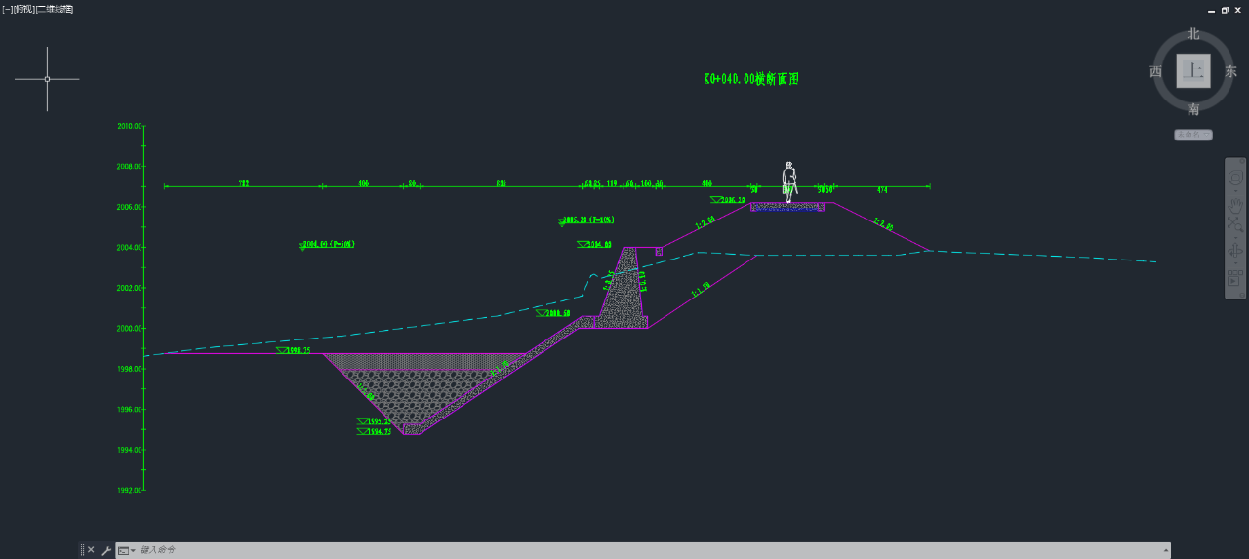This screenshot has height=559, width=1249.
Task: Click the 东 compass direction on ViewCube
Action: coord(1230,71)
